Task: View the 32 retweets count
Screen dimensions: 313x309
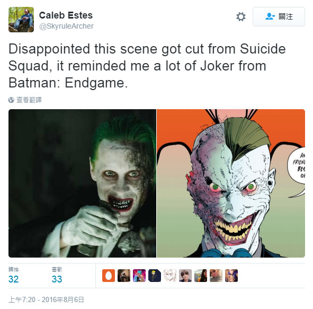Action: coord(13,279)
